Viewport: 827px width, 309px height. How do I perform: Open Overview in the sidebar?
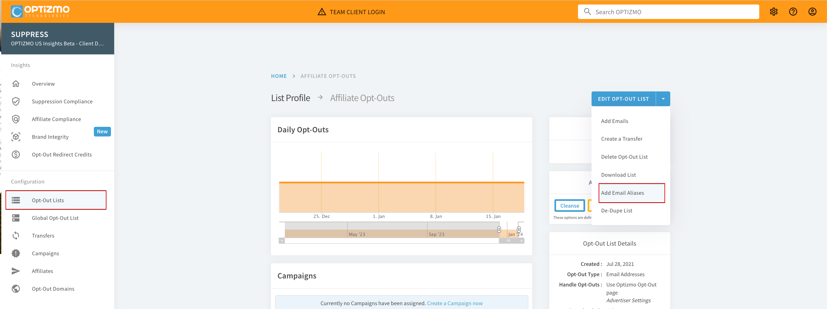[x=43, y=84]
